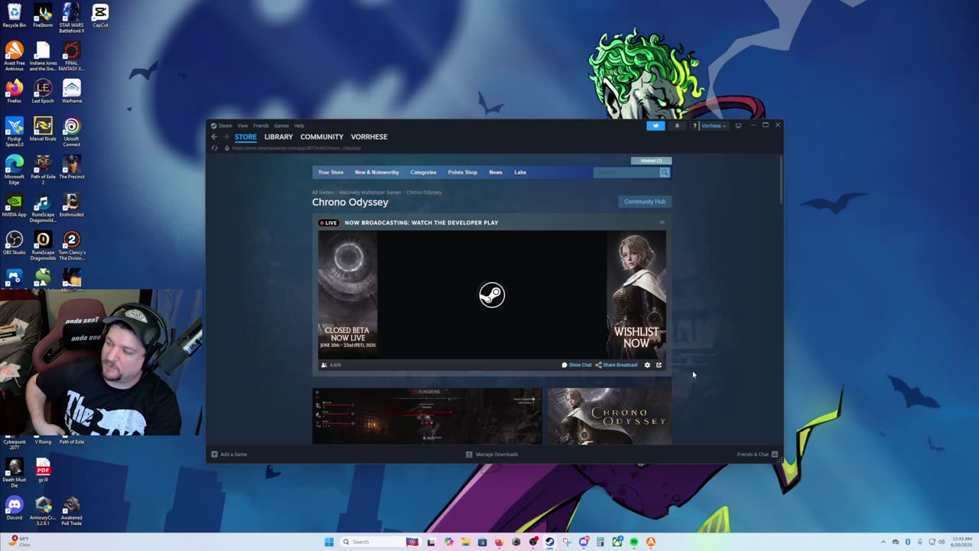Viewport: 979px width, 551px height.
Task: Open Windows Start button
Action: coord(329,542)
